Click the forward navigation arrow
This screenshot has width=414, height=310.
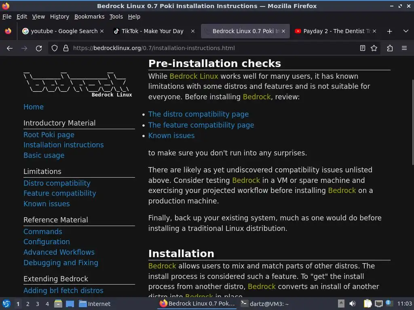(x=24, y=48)
